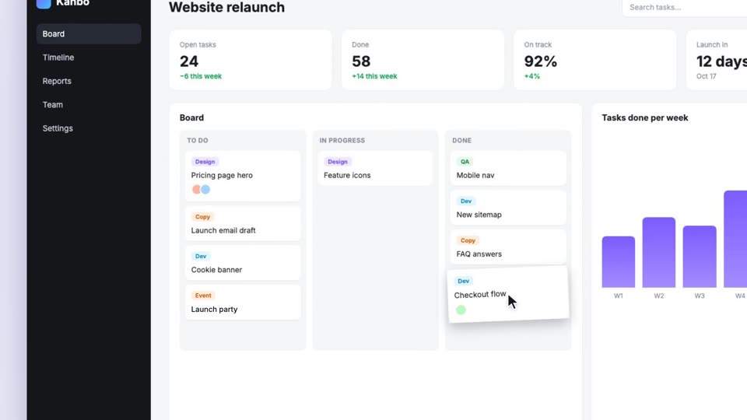Select the W3 bar in the chart
The height and width of the screenshot is (420, 747).
point(700,257)
